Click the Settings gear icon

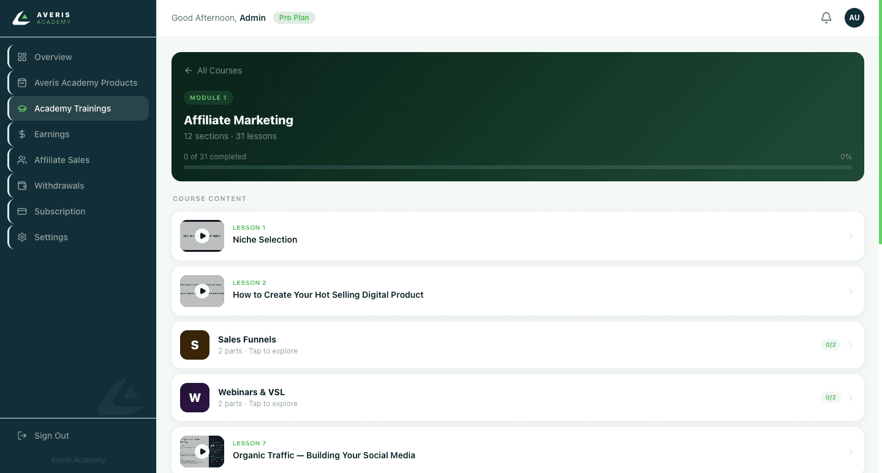[x=22, y=237]
